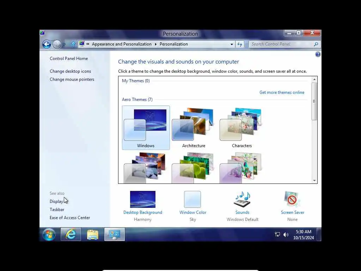
Task: Click the Personalization breadcrumb
Action: [173, 44]
